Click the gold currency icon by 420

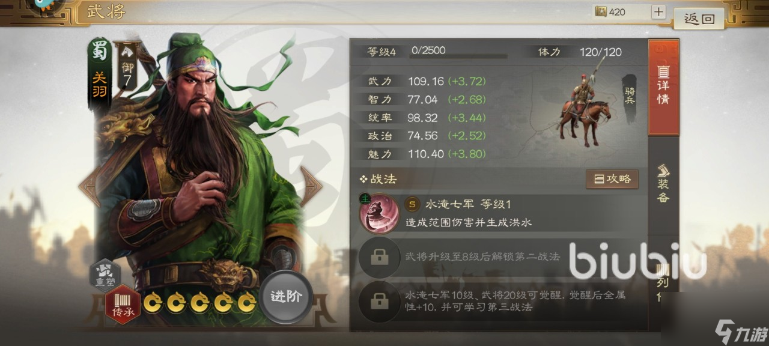(x=600, y=11)
